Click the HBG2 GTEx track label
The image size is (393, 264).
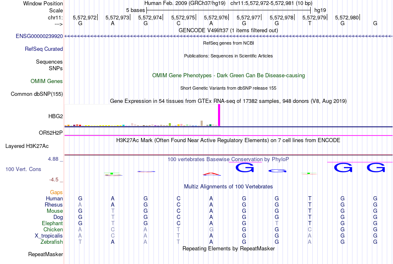56,117
